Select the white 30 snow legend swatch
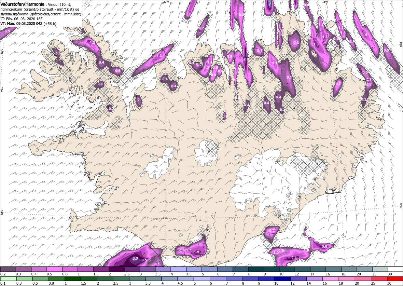 pyautogui.click(x=395, y=269)
